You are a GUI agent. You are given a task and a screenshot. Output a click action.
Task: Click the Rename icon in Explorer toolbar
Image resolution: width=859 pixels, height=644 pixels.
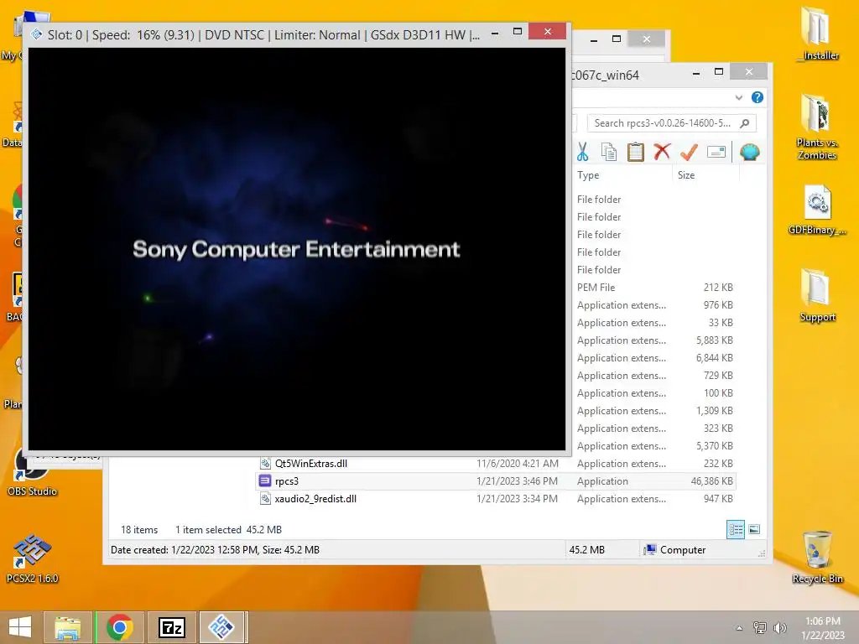(x=716, y=152)
